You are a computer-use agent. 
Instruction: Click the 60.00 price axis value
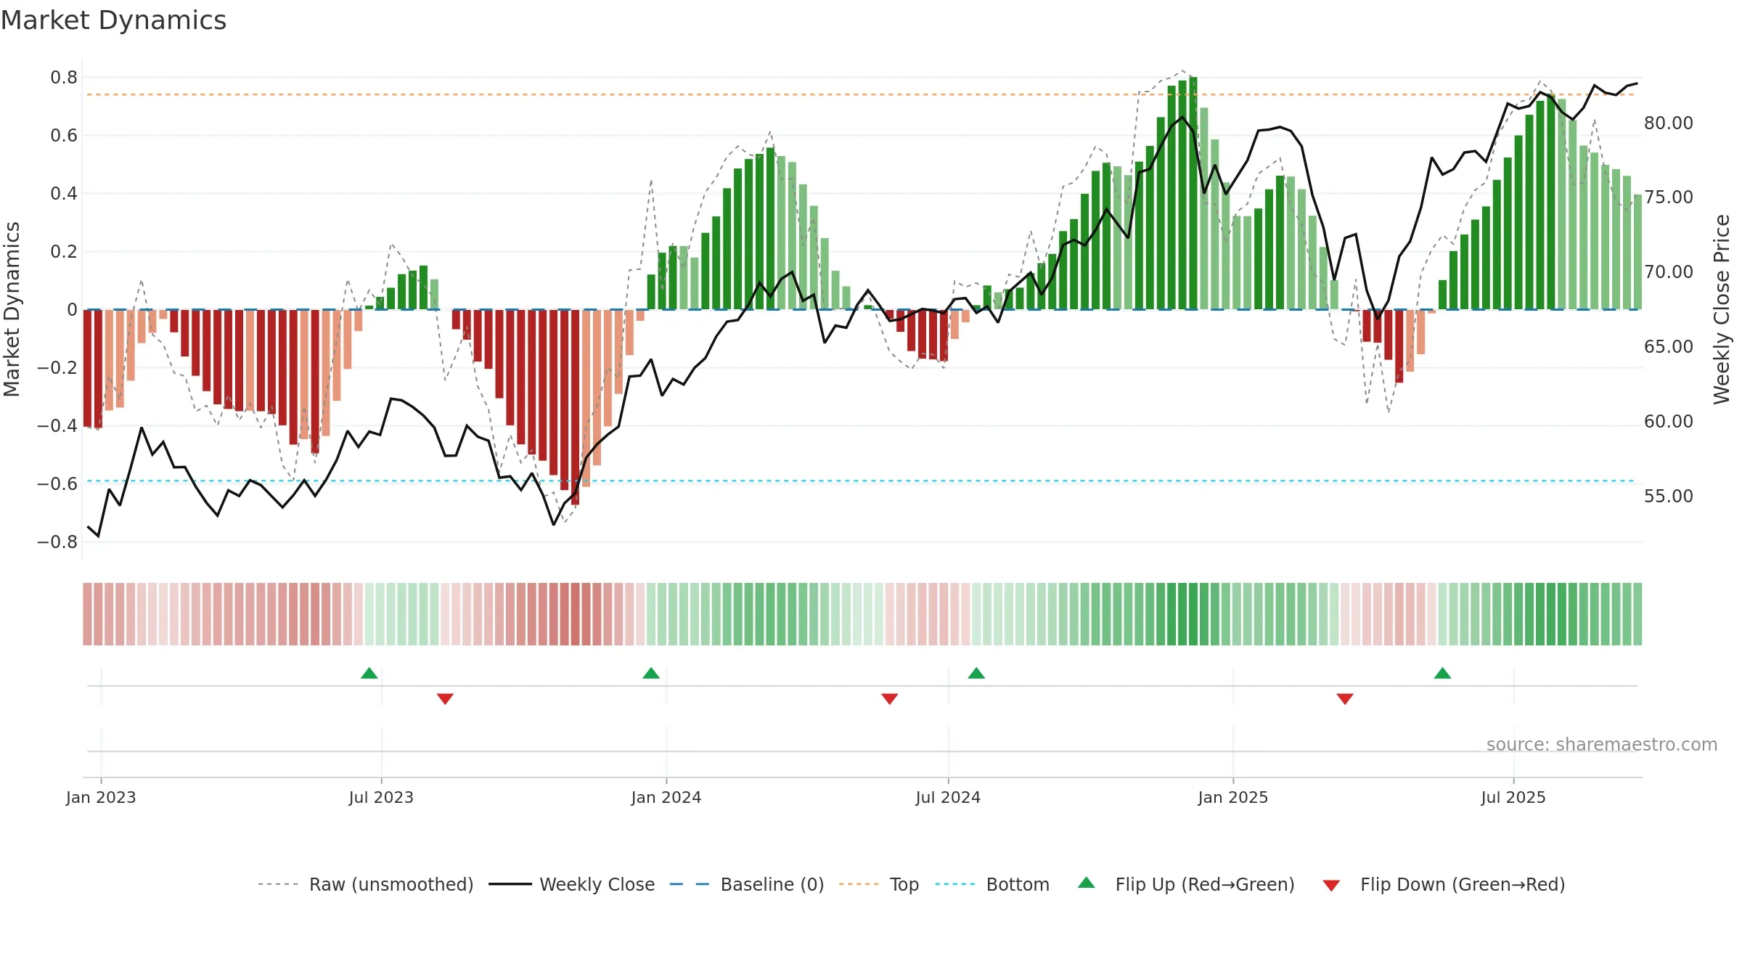click(x=1669, y=422)
